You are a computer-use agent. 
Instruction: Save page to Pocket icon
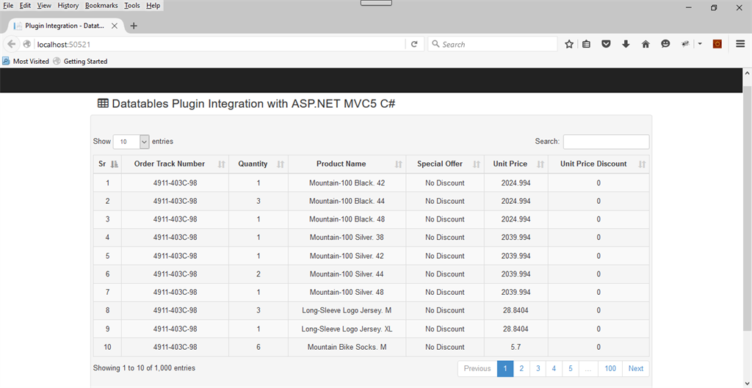[x=606, y=44]
